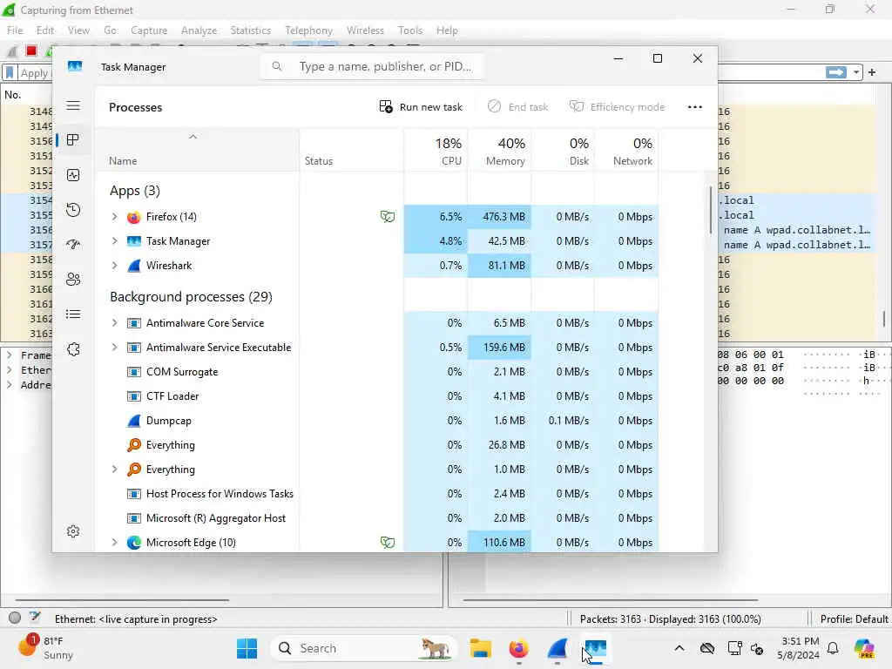Switch to Wireshark from taskbar
892x669 pixels.
pos(557,648)
